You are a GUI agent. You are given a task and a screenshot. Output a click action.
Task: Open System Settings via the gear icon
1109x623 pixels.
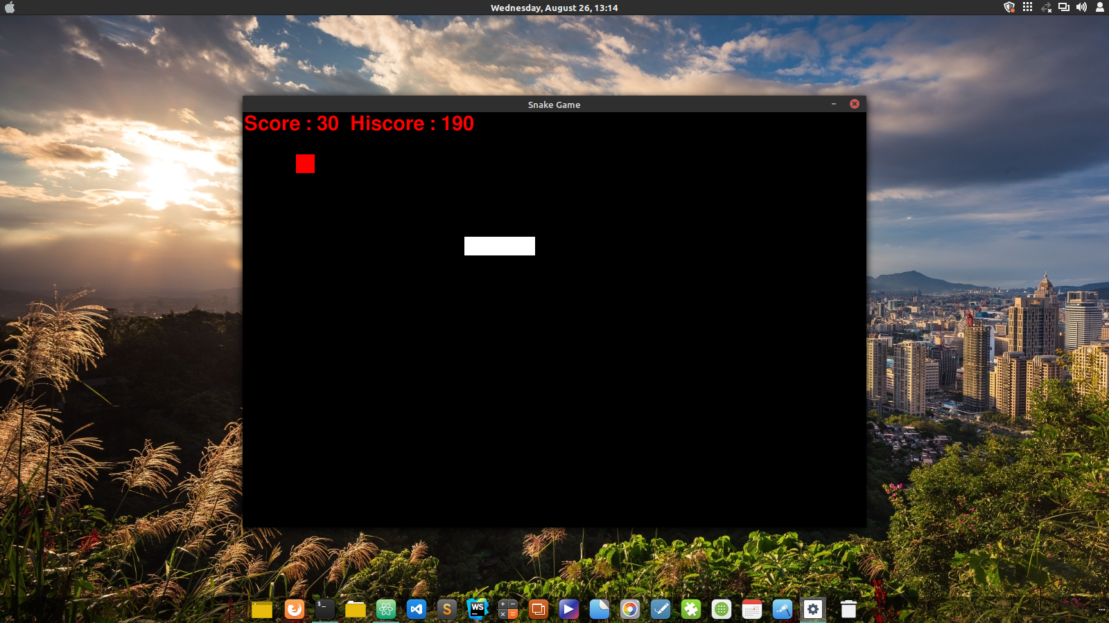(813, 610)
